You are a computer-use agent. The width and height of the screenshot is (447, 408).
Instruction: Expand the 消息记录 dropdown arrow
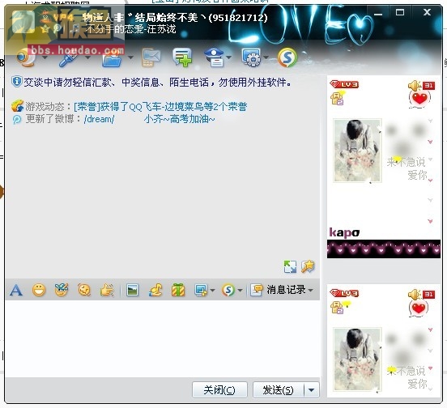310,291
